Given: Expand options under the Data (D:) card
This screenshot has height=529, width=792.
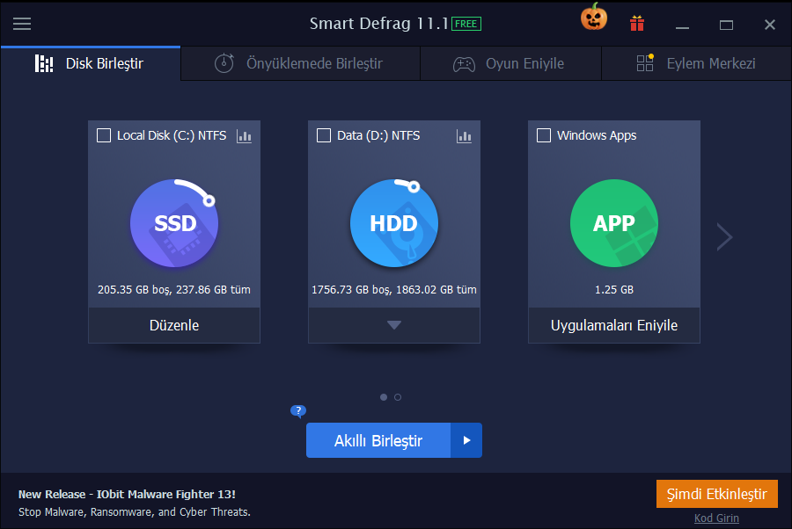Looking at the screenshot, I should click(x=393, y=324).
